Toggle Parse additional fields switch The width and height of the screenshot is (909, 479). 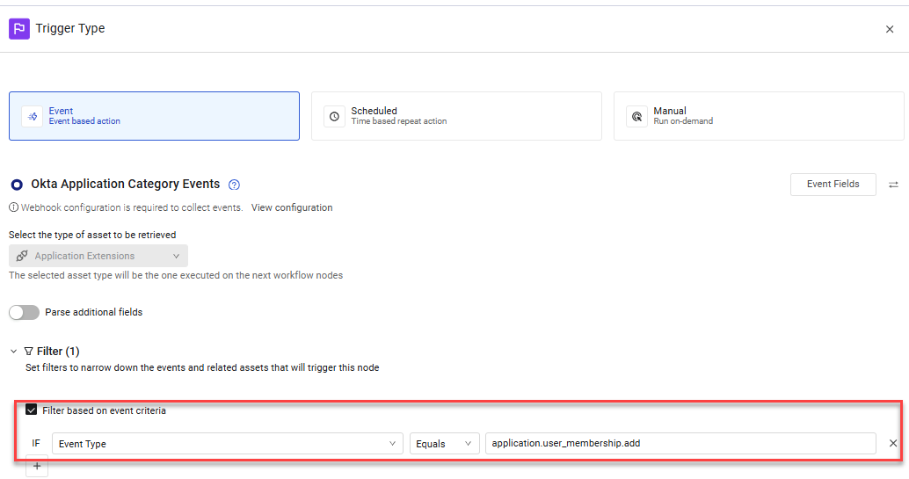click(x=24, y=312)
